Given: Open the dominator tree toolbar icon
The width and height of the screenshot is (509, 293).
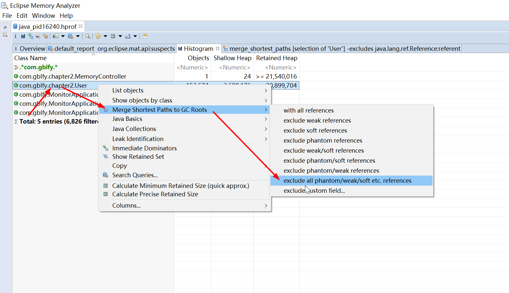Looking at the screenshot, I should (x=30, y=36).
